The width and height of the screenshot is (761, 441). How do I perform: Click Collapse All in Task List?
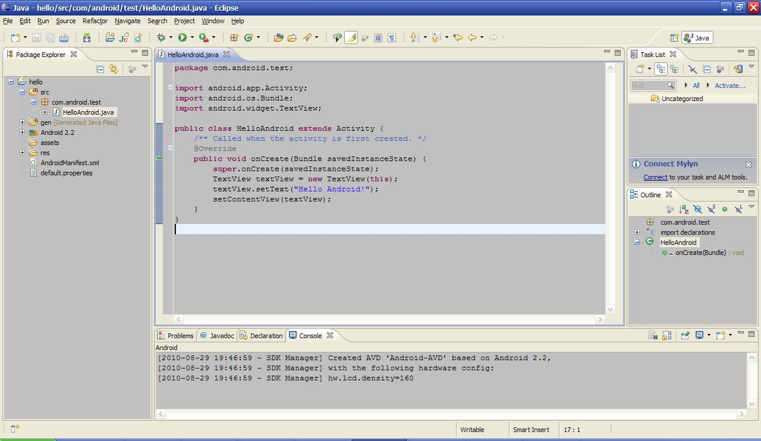tap(706, 70)
